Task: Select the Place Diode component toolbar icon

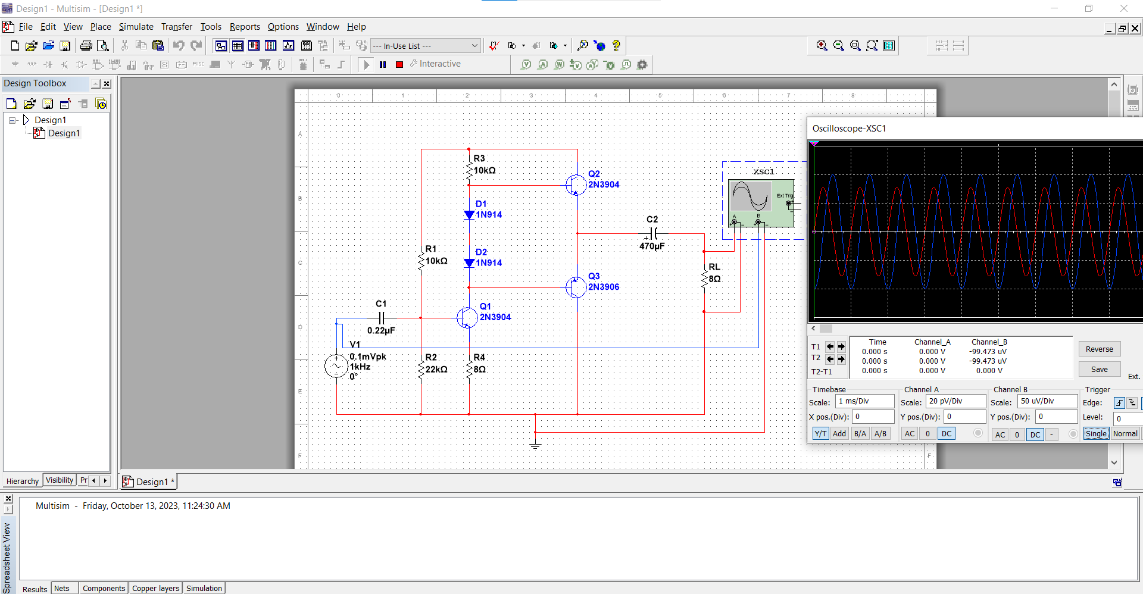Action: [48, 65]
